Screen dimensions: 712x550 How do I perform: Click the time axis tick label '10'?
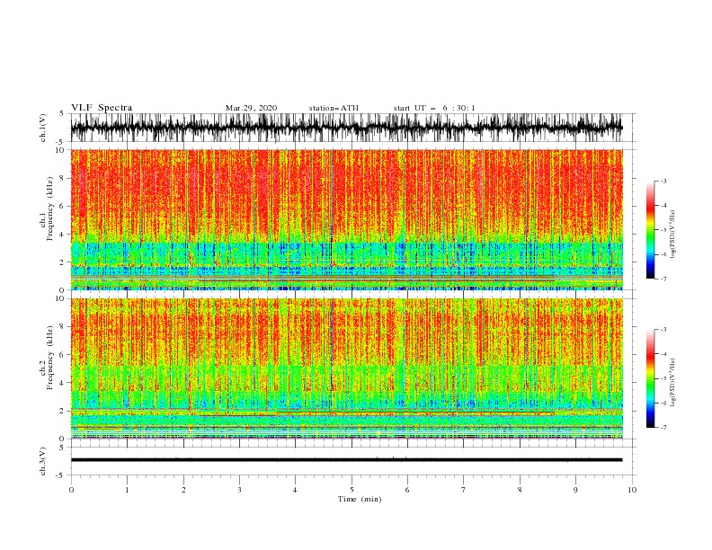tap(632, 490)
